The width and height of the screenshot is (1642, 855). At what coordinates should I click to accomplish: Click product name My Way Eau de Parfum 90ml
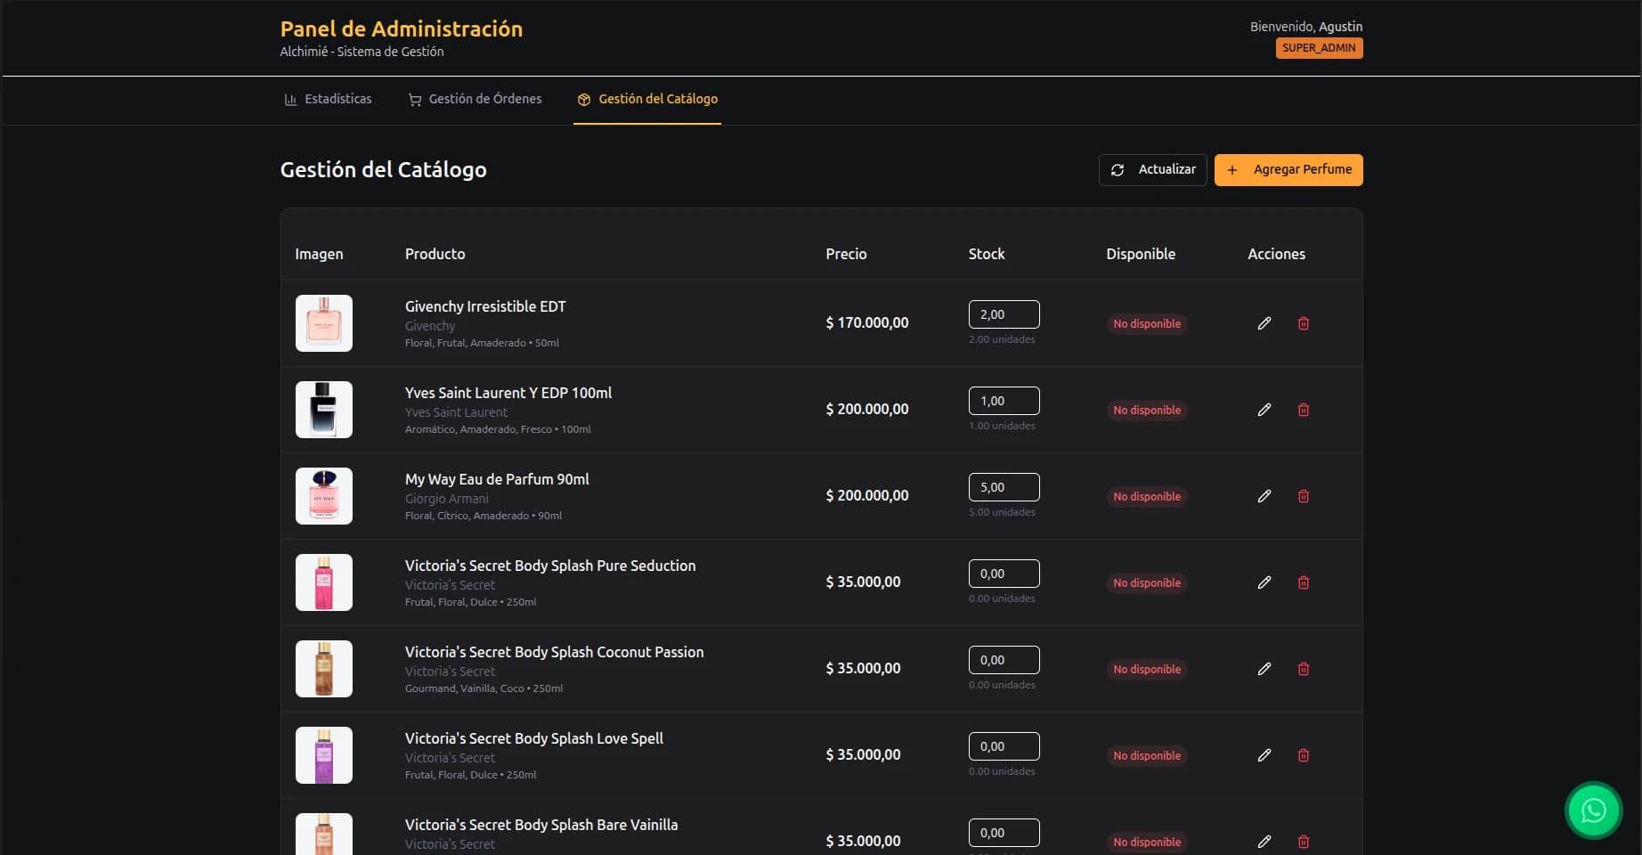click(x=497, y=479)
